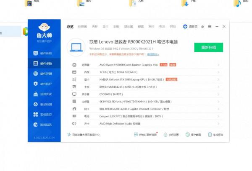The height and width of the screenshot is (171, 252).
Task: Expand the 网卡 row chevron
Action: pos(218,109)
